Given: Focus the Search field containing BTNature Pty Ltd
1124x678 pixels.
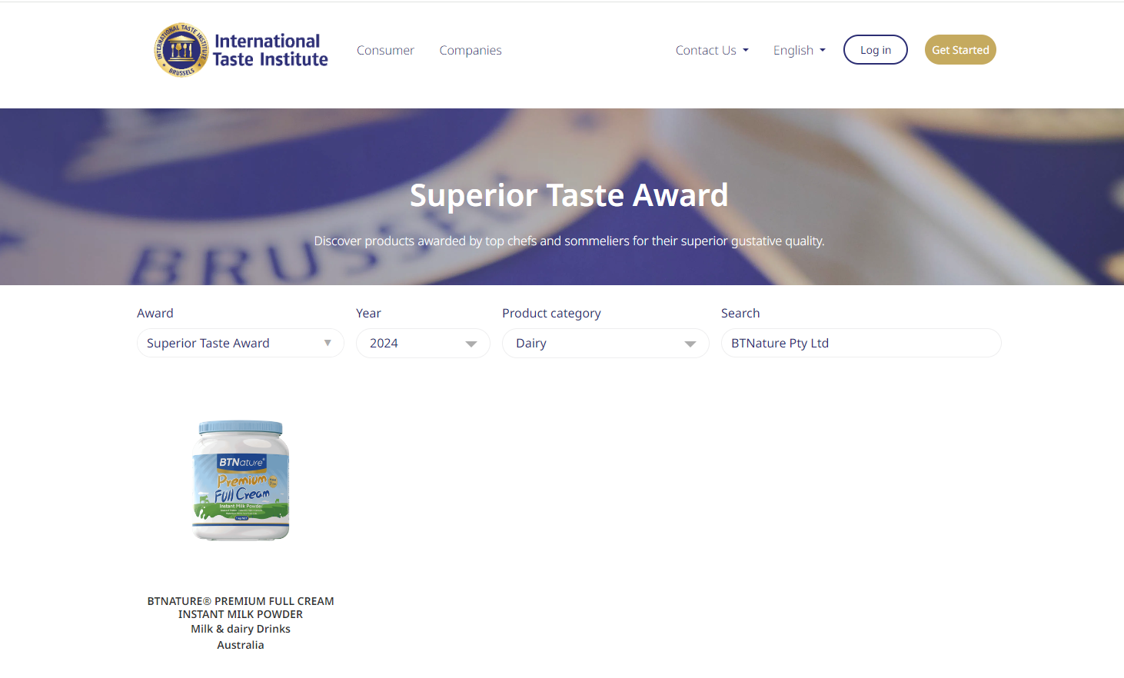Looking at the screenshot, I should coord(861,343).
